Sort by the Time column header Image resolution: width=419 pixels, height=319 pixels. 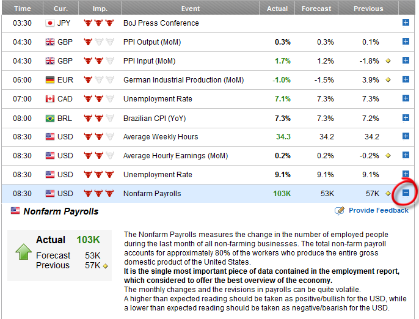23,9
